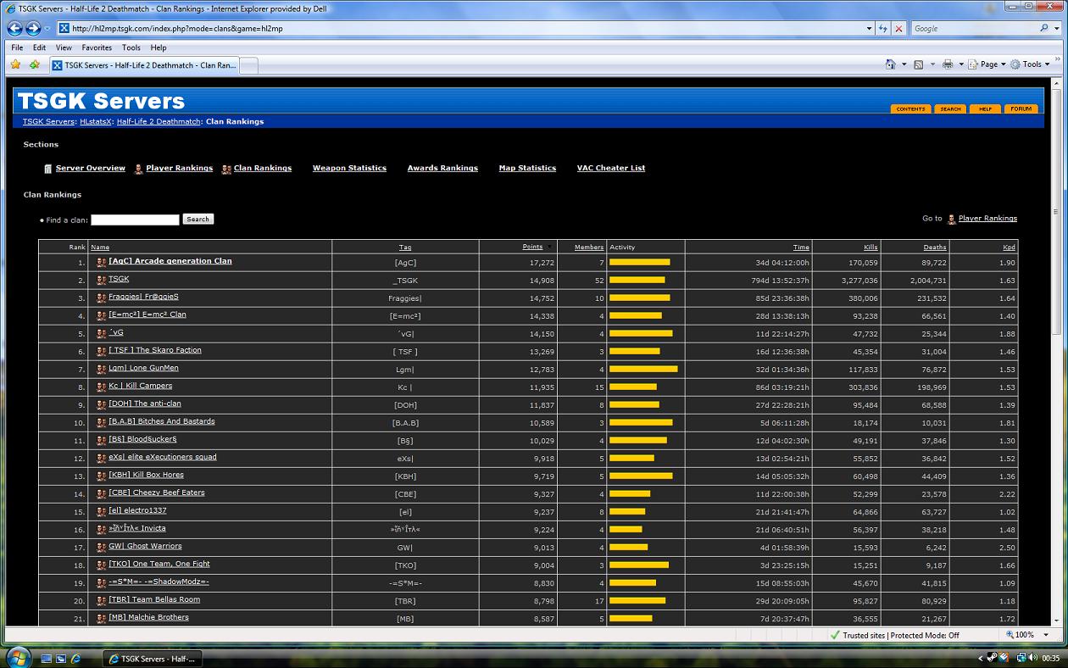Image resolution: width=1068 pixels, height=668 pixels.
Task: Expand the address bar history dropdown
Action: tap(869, 28)
